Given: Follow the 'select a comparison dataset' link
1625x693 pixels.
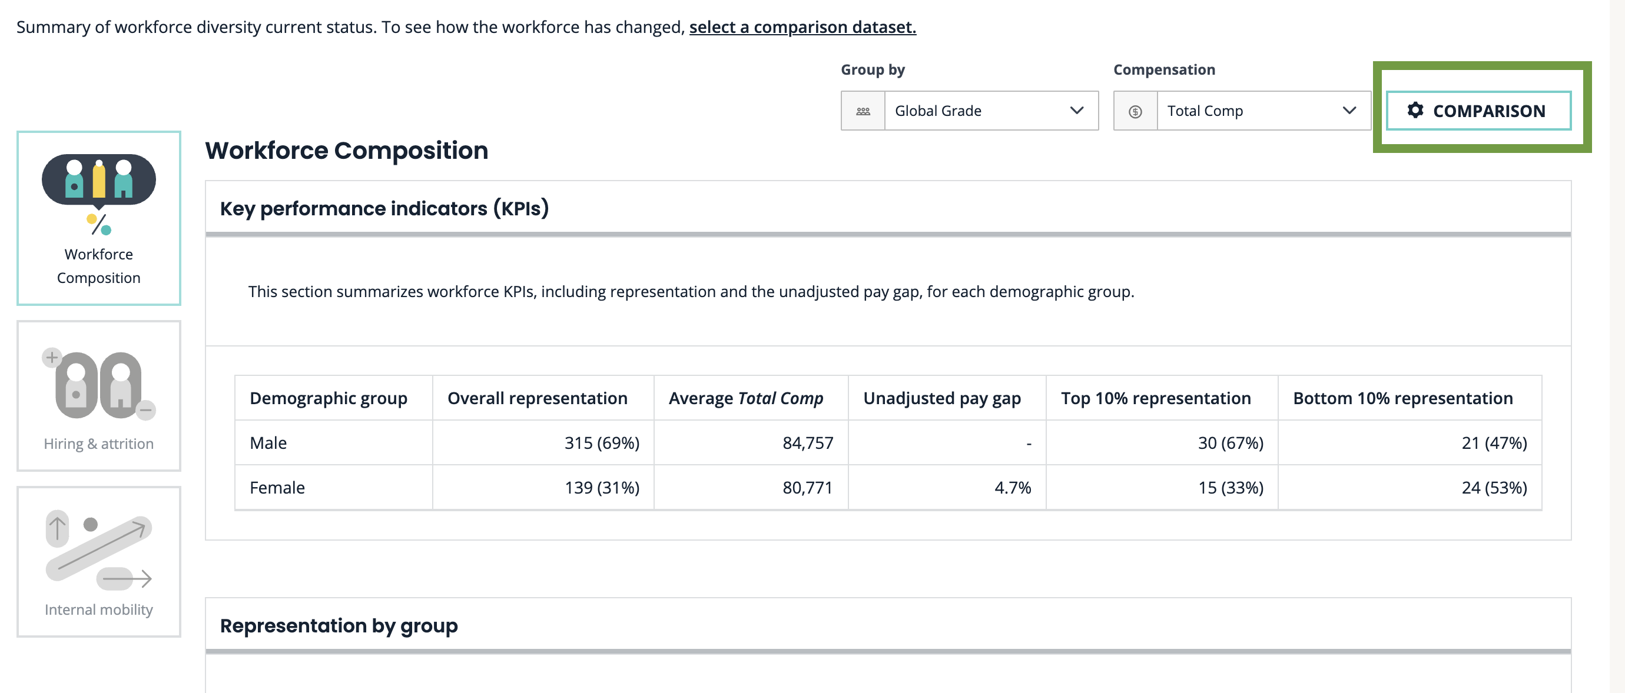Looking at the screenshot, I should point(802,27).
